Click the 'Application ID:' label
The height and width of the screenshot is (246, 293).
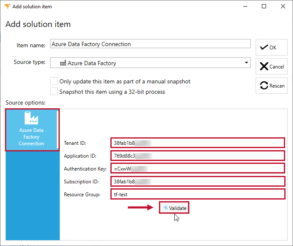click(80, 156)
